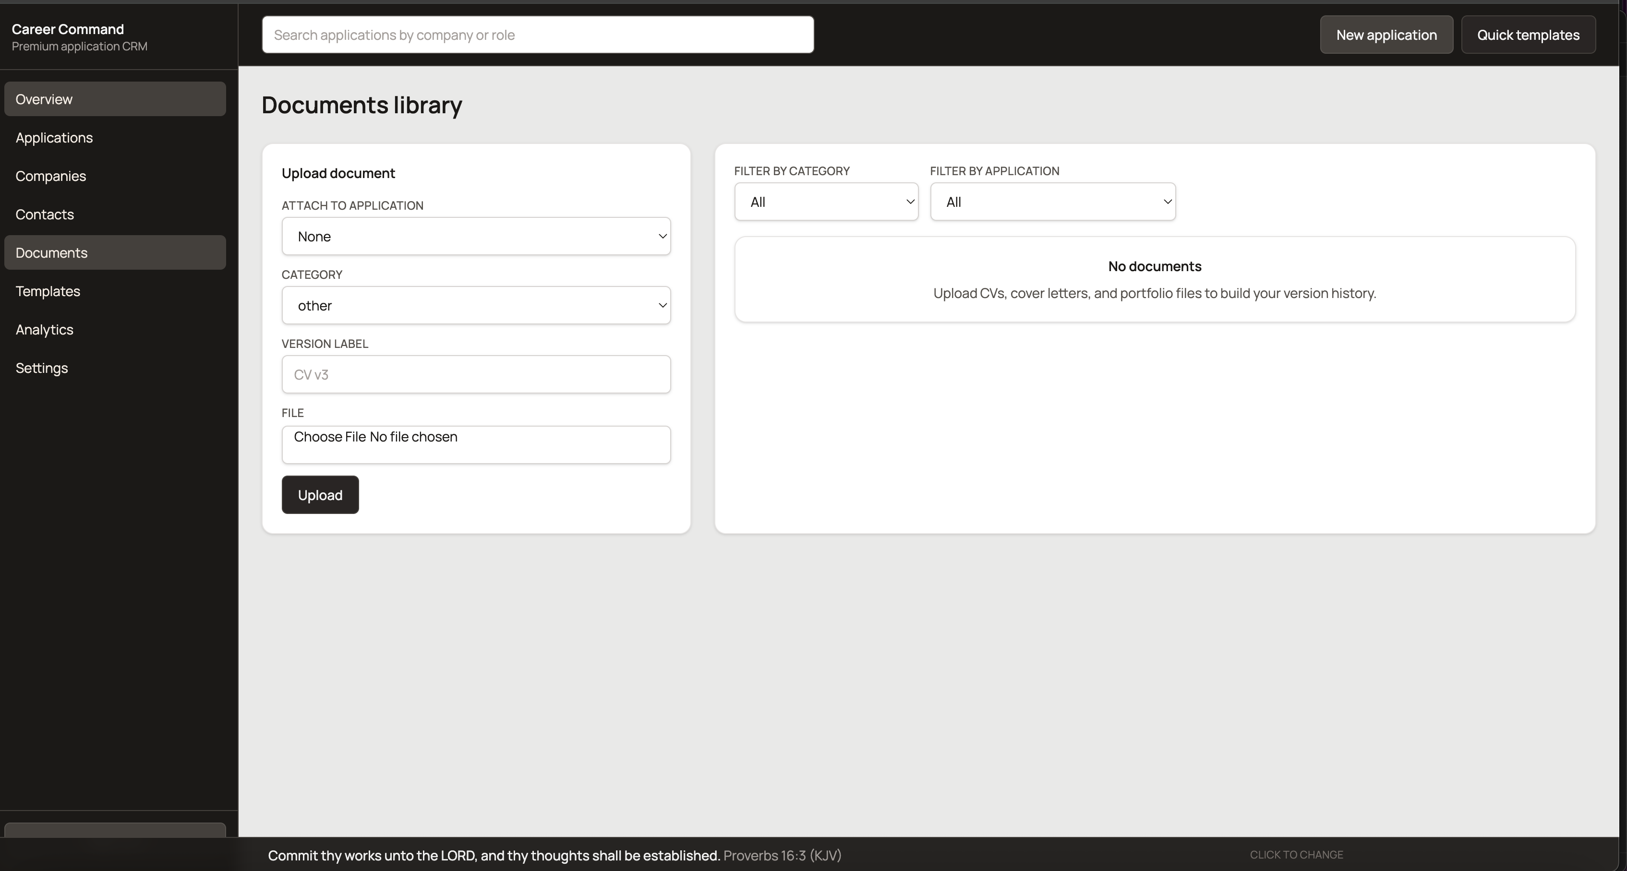
Task: Expand the Category dropdown showing 'other'
Action: pyautogui.click(x=476, y=305)
